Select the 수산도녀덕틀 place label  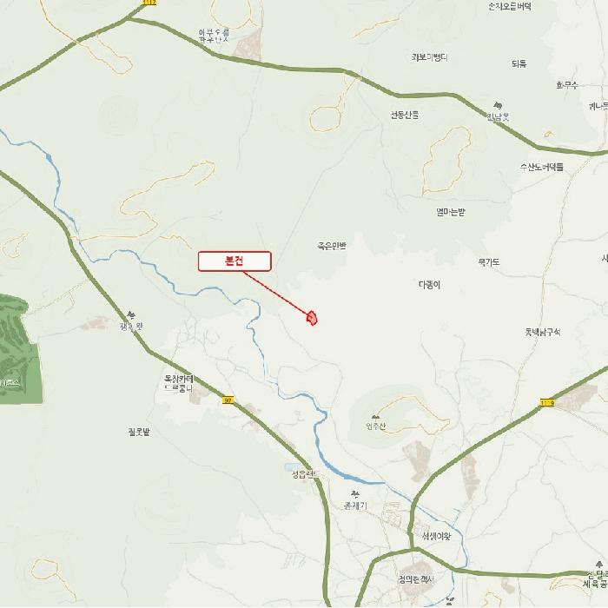(541, 167)
